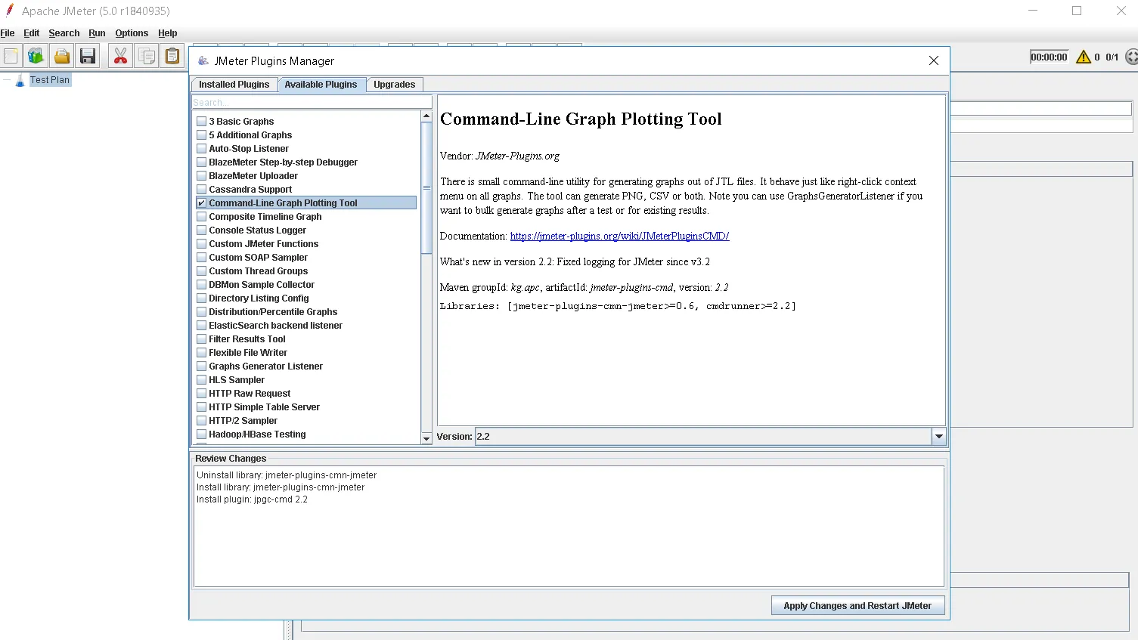
Task: Switch to the Installed Plugins tab
Action: pyautogui.click(x=234, y=85)
